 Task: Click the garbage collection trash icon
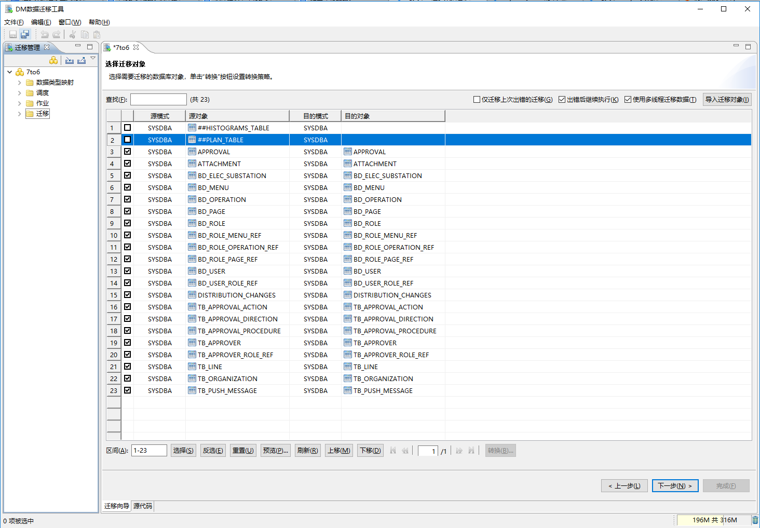[755, 520]
